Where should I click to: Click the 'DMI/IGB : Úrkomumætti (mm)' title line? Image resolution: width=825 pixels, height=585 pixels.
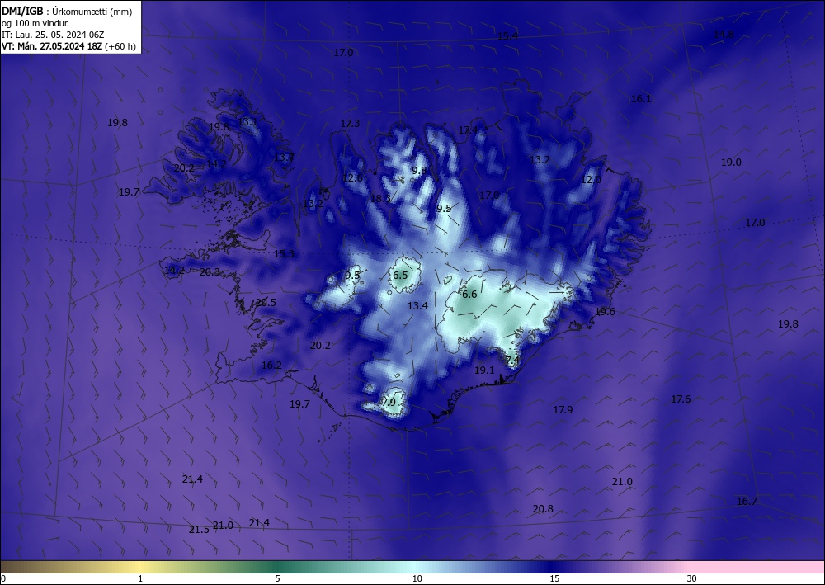(67, 12)
